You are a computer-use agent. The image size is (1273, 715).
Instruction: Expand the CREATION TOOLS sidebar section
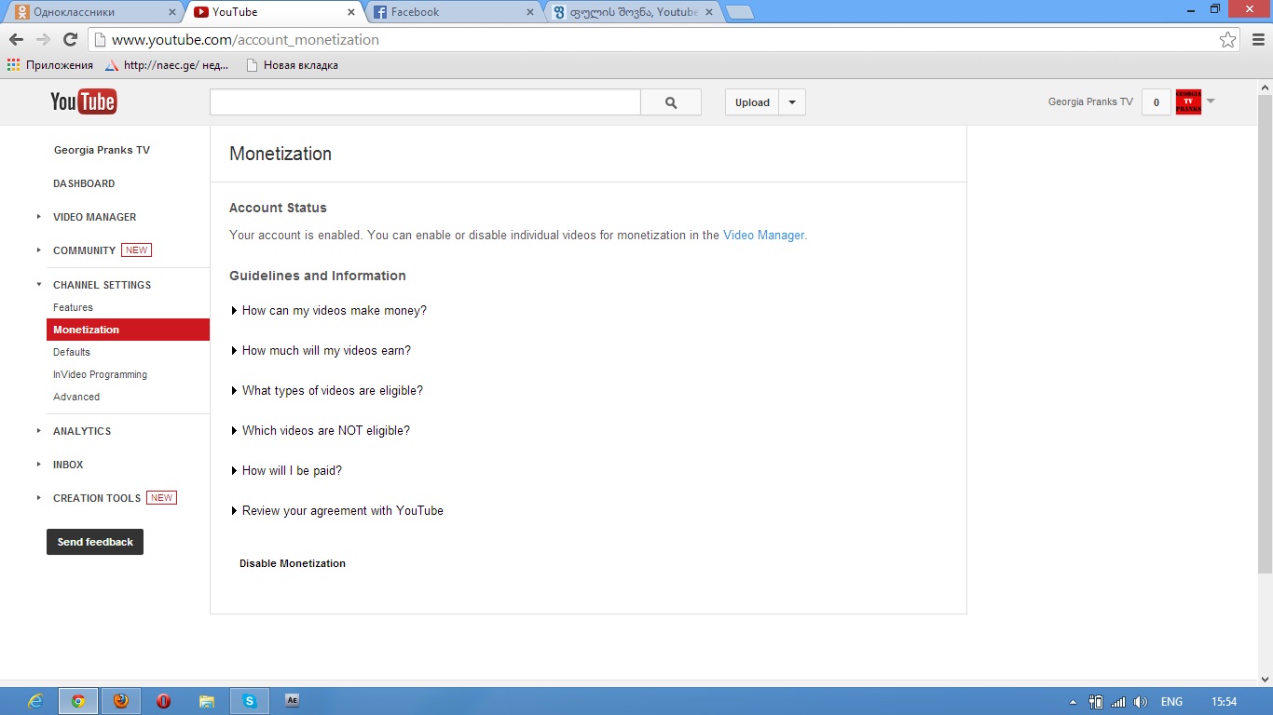coord(38,498)
